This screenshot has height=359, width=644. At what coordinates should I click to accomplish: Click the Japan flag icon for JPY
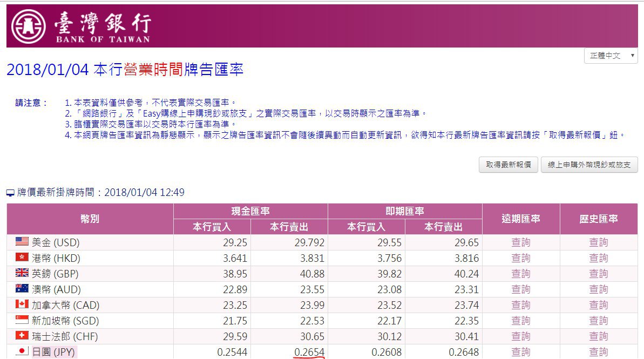pos(22,351)
